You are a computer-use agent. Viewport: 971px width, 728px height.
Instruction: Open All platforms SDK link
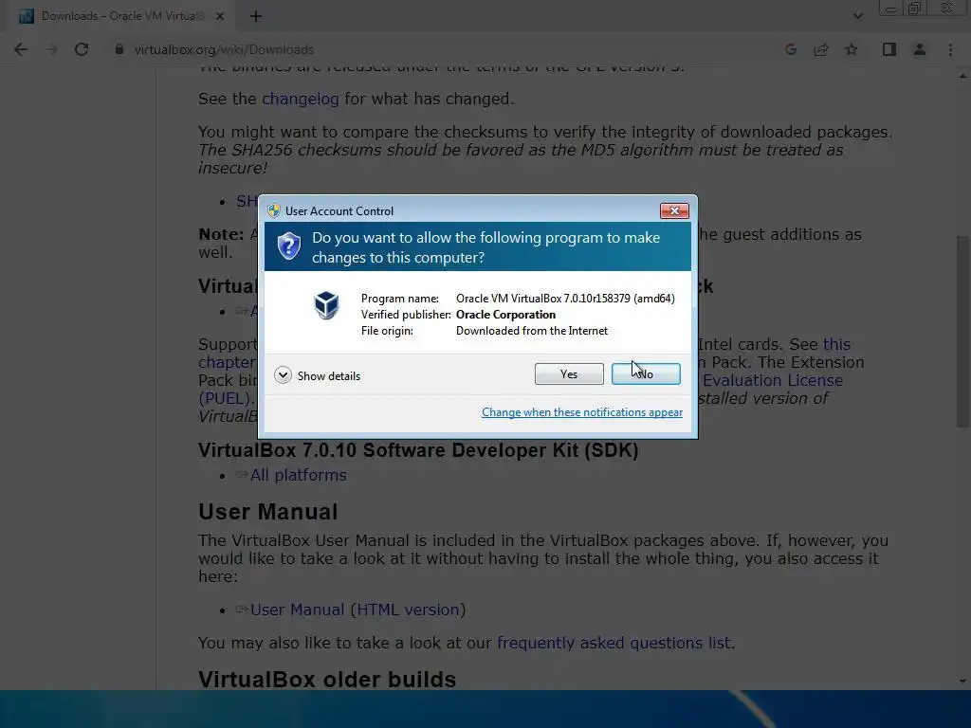[299, 475]
